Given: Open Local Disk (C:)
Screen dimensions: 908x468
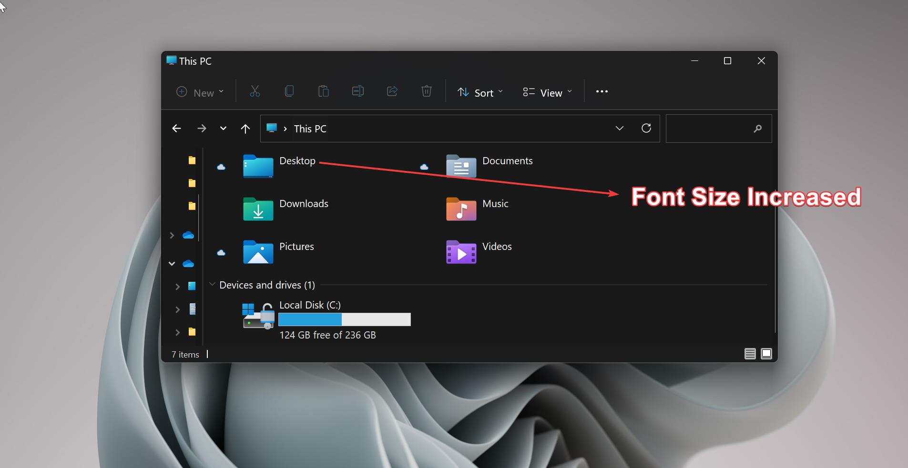Looking at the screenshot, I should [x=309, y=305].
